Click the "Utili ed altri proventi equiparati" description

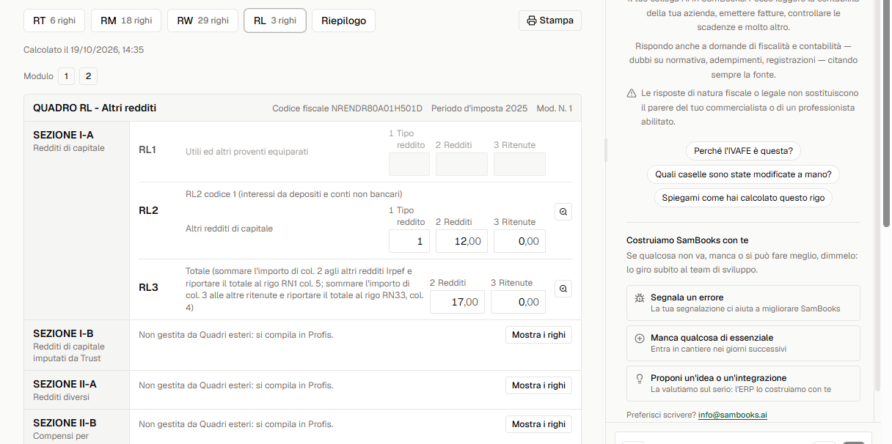[247, 152]
